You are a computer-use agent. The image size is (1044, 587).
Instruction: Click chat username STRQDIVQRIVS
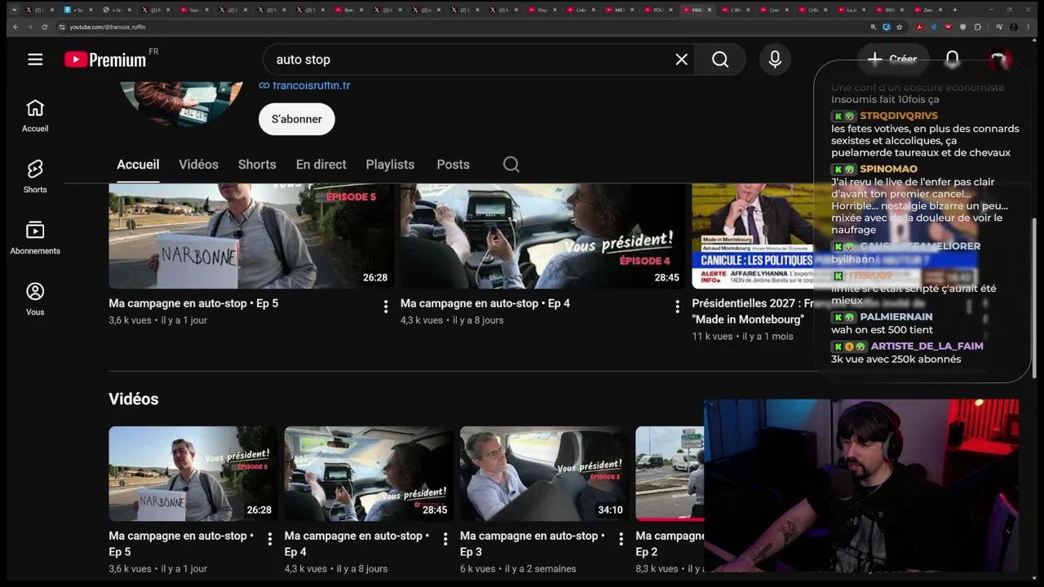(x=899, y=116)
